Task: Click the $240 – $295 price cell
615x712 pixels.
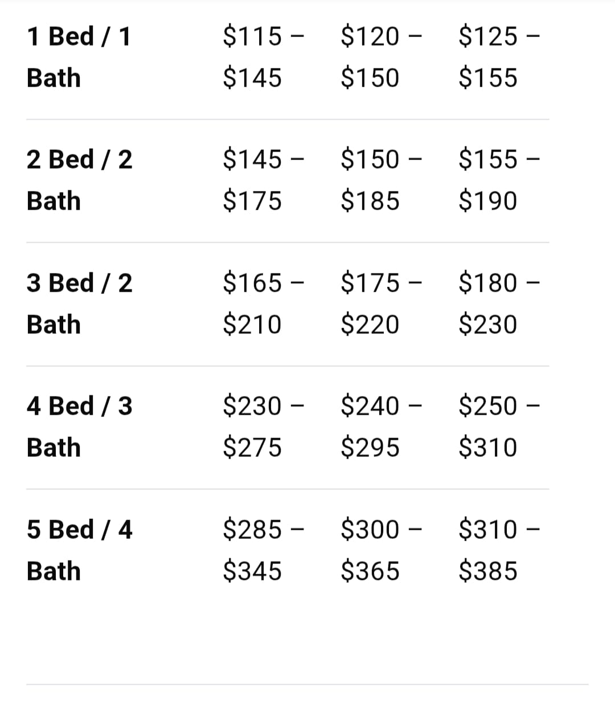Action: (382, 427)
